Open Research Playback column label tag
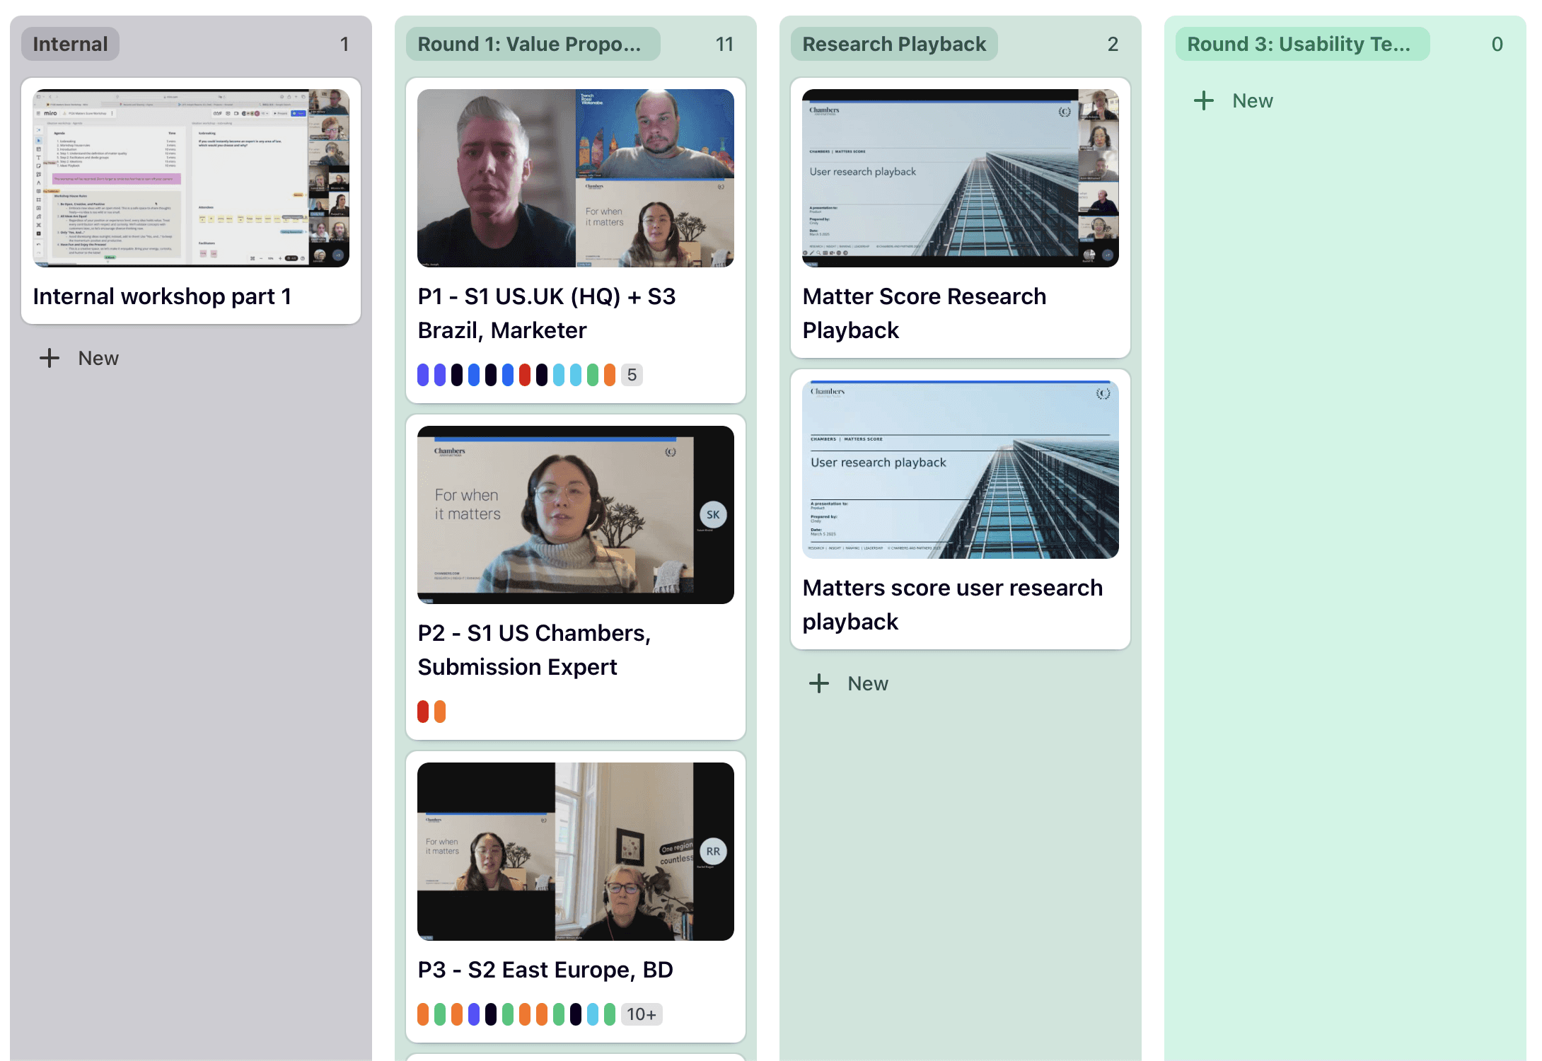1542x1061 pixels. click(x=893, y=44)
